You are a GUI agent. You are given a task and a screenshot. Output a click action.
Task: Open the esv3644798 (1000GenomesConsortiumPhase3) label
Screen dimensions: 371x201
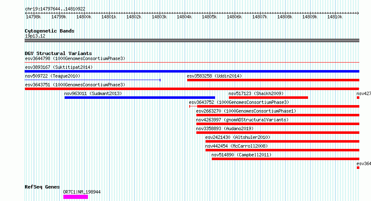tap(75, 58)
